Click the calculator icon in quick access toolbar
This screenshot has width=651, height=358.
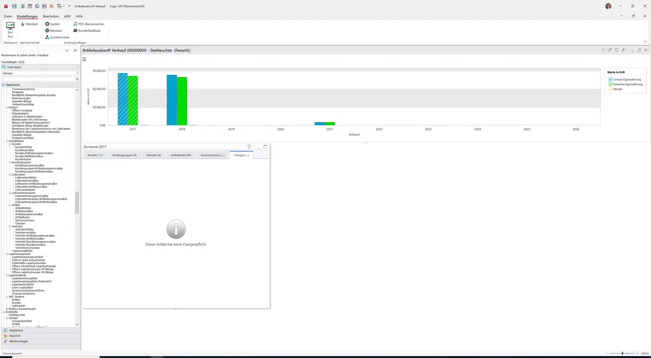tap(23, 6)
